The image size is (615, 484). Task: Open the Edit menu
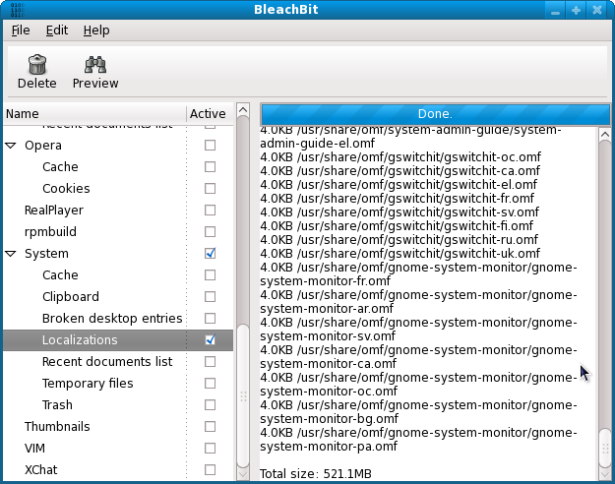click(57, 30)
